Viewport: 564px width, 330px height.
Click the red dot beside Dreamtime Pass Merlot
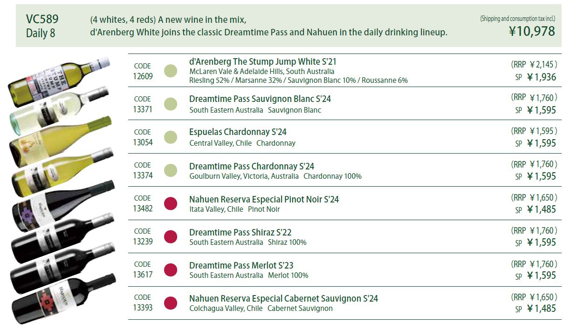171,269
